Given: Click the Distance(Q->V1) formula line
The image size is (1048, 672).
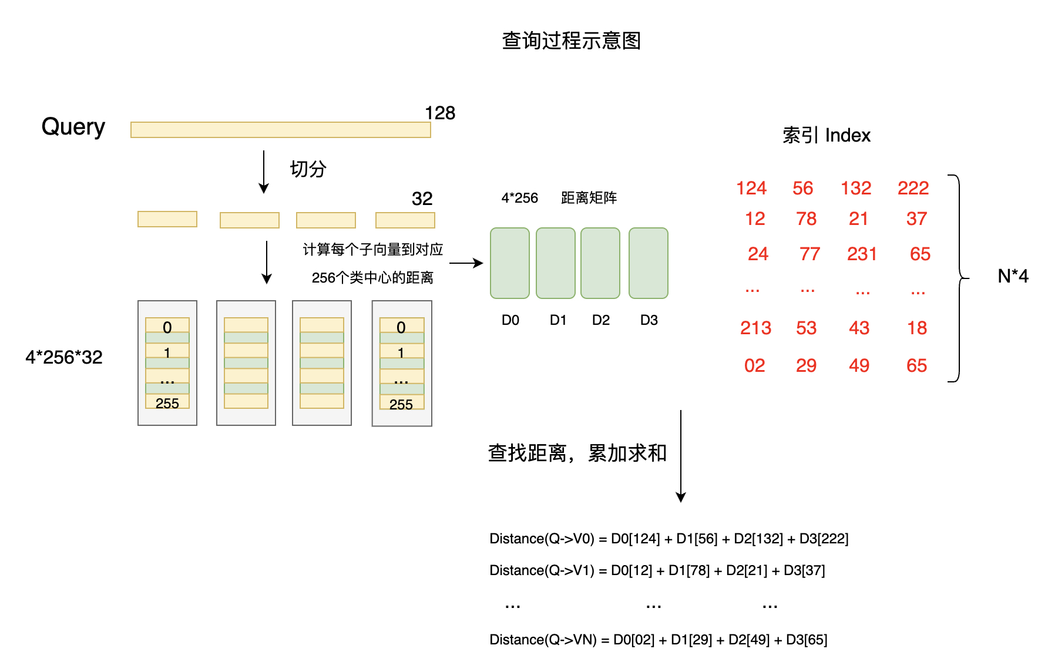Looking at the screenshot, I should point(657,570).
